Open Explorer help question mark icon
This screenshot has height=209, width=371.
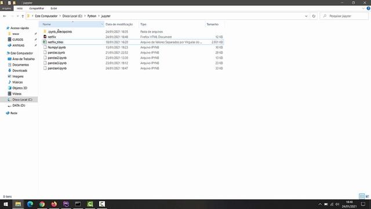click(x=368, y=8)
